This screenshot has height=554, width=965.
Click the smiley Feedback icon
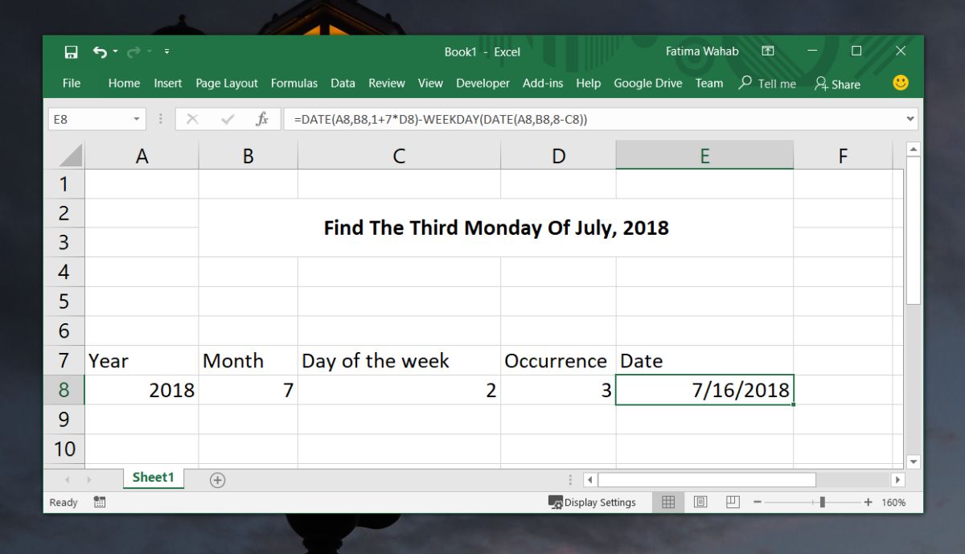(x=900, y=83)
